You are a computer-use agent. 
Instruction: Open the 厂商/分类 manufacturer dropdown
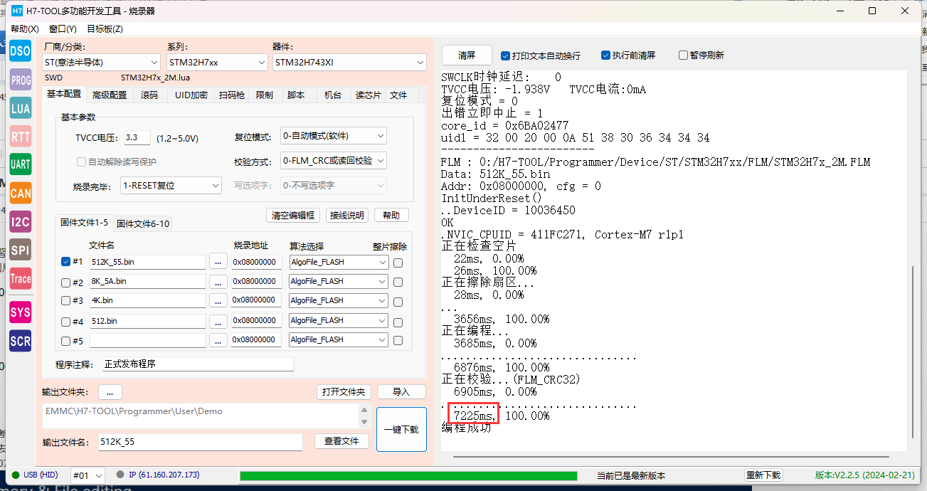[102, 63]
